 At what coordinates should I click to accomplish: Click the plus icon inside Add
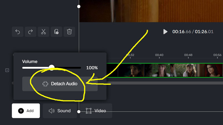(x=21, y=111)
